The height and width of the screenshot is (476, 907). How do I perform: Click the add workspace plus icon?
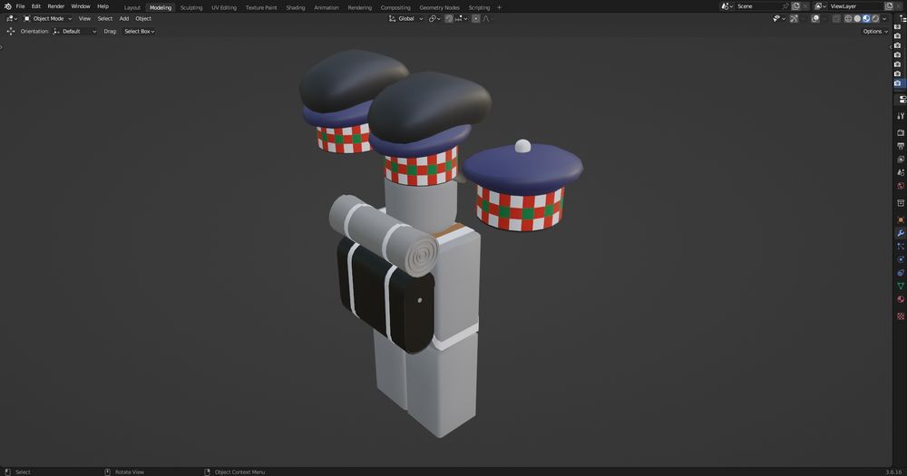tap(499, 7)
